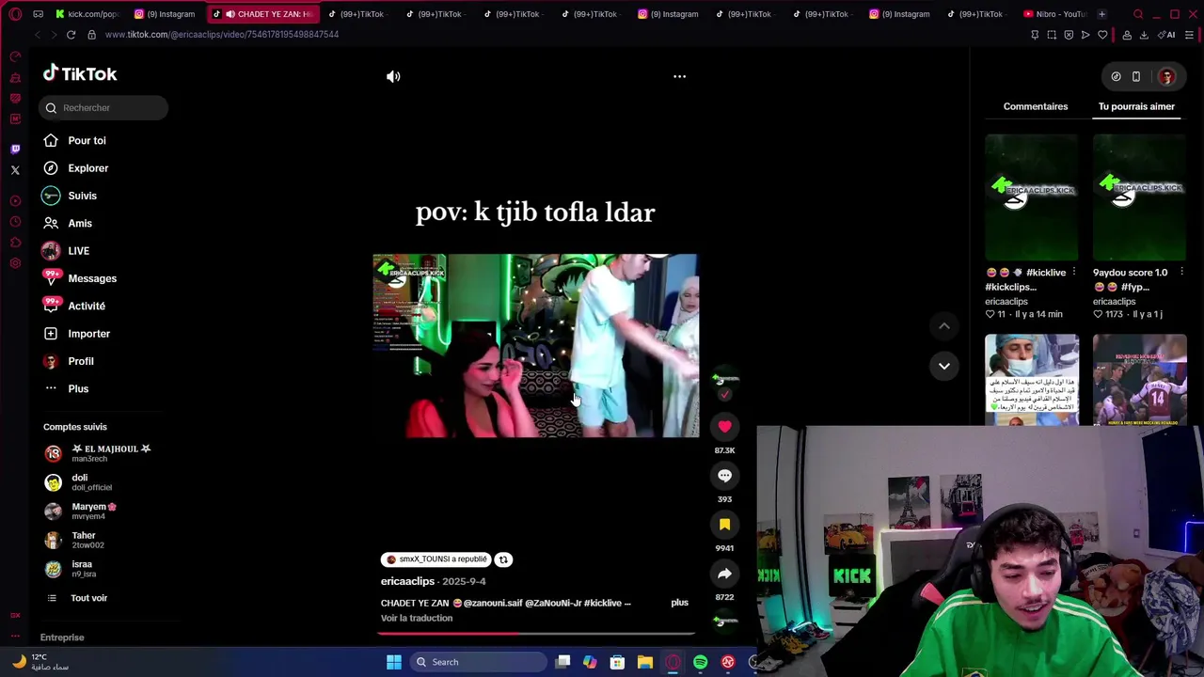
Task: Open Suivis in the sidebar
Action: pyautogui.click(x=82, y=196)
